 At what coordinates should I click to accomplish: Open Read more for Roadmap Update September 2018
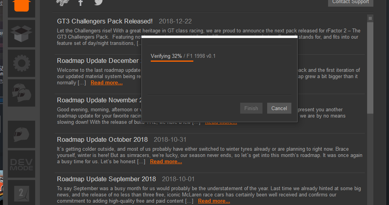click(x=214, y=201)
